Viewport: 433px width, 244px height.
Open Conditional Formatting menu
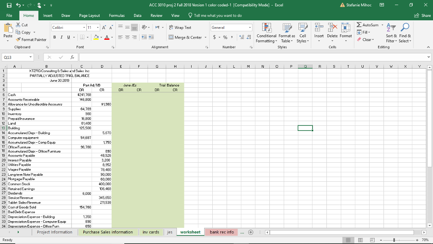pos(266,33)
